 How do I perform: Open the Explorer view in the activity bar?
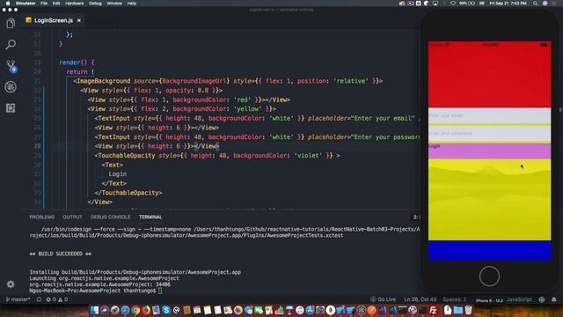click(x=11, y=24)
